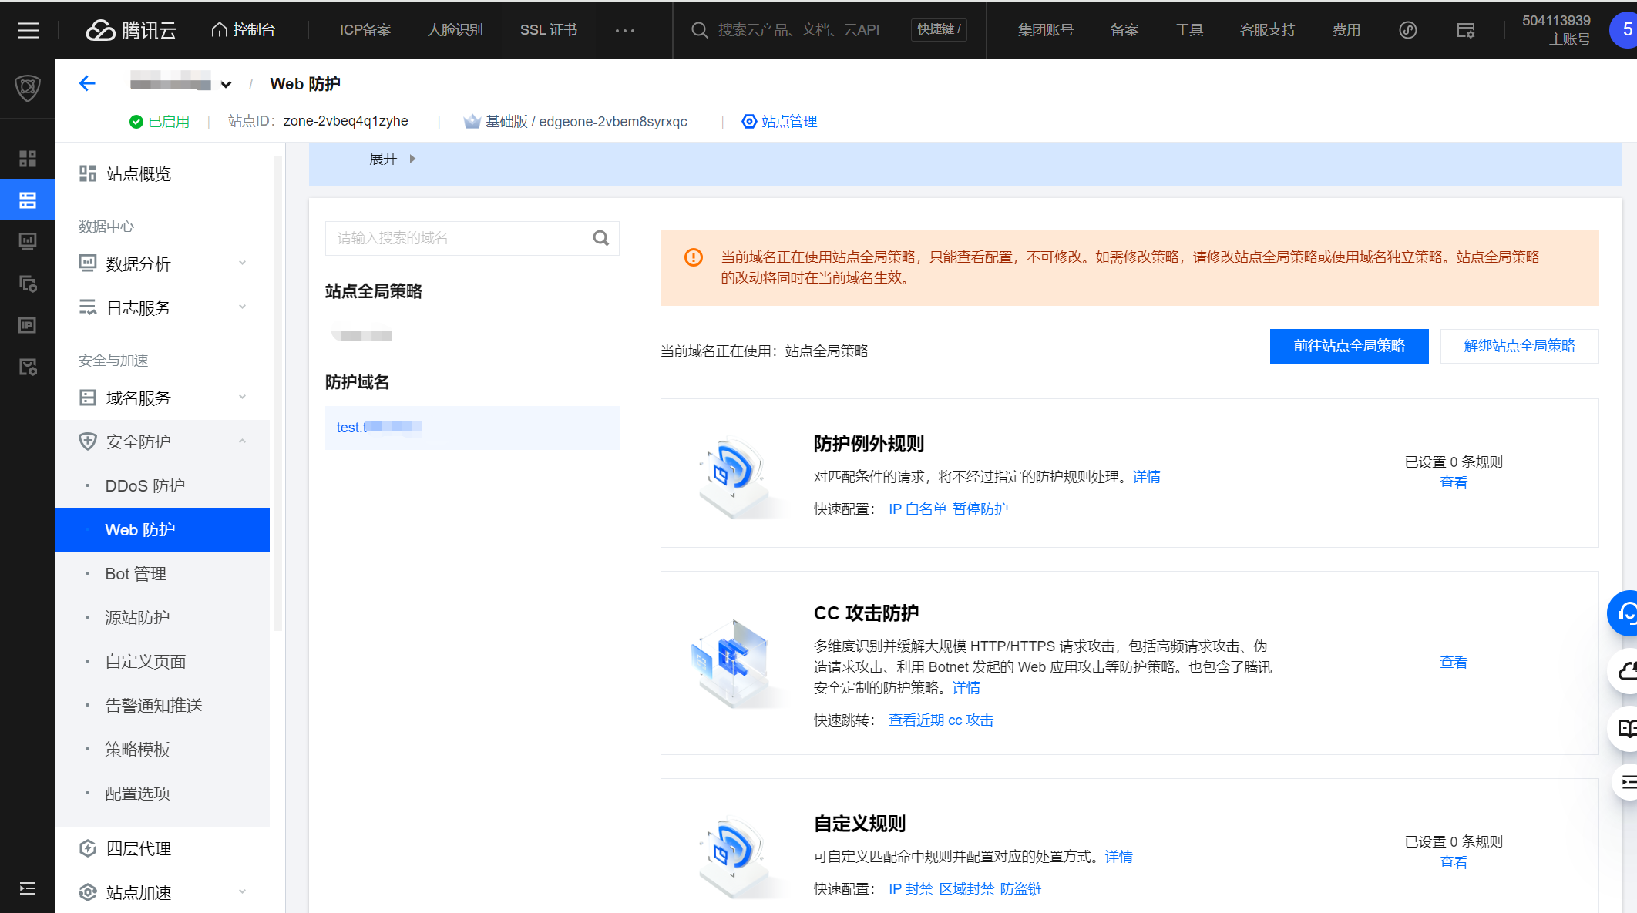Expand 站点加速 sidebar group
Screen dimensions: 1637x913
tap(163, 893)
